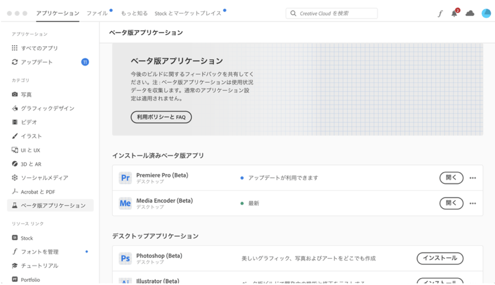The width and height of the screenshot is (495, 285).
Task: Click the 写真 camera icon
Action: pyautogui.click(x=14, y=94)
